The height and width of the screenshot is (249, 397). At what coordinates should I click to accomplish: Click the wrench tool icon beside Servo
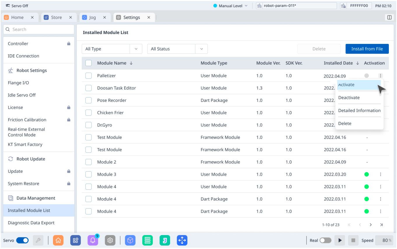tap(38, 240)
